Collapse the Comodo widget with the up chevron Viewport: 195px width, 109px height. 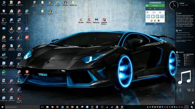click(x=155, y=24)
